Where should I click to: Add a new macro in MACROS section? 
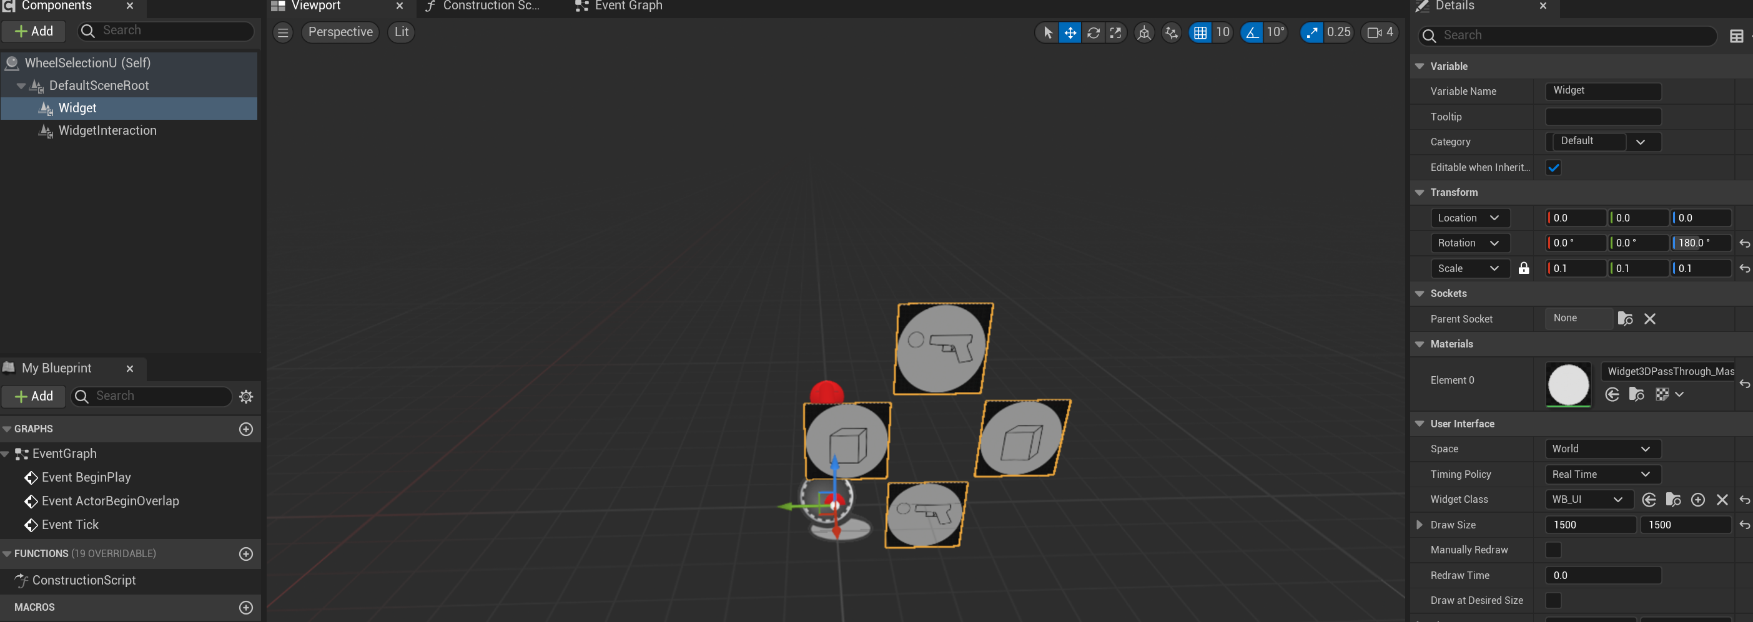click(246, 607)
